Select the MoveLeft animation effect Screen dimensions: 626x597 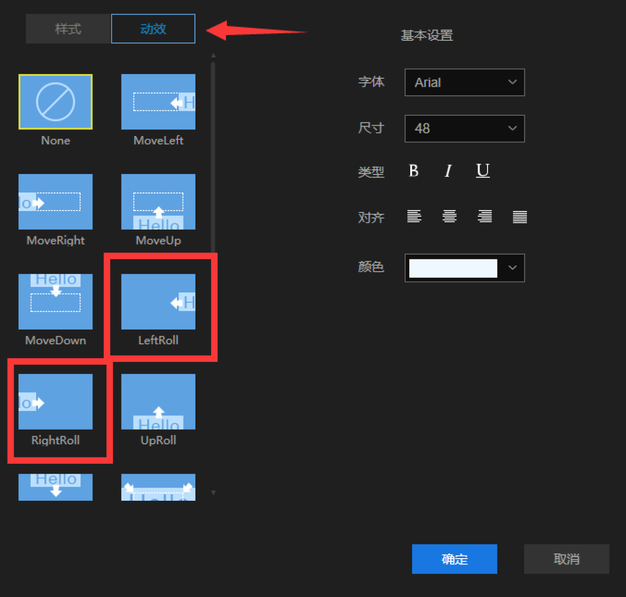tap(158, 102)
